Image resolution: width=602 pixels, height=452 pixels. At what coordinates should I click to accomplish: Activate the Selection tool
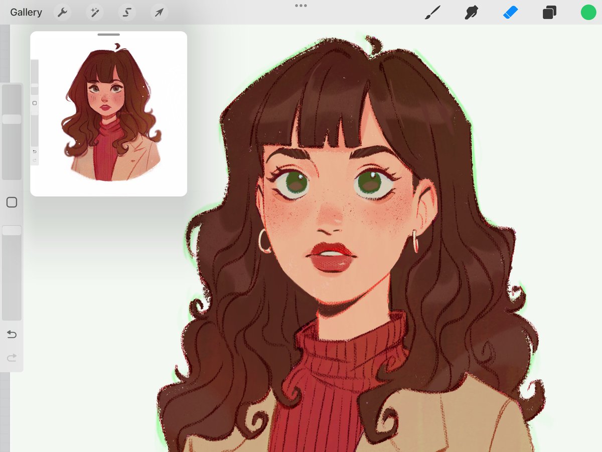[x=126, y=13]
